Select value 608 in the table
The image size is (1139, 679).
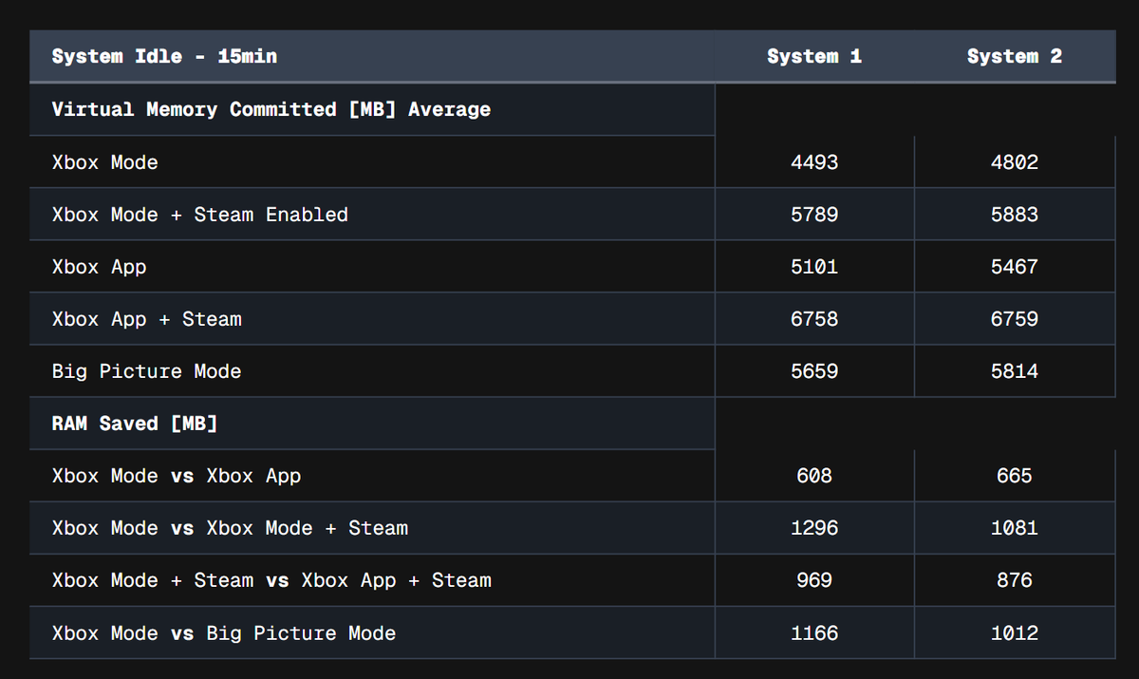tap(814, 476)
